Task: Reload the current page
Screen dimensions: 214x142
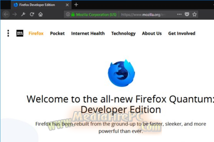Action: [x=32, y=14]
